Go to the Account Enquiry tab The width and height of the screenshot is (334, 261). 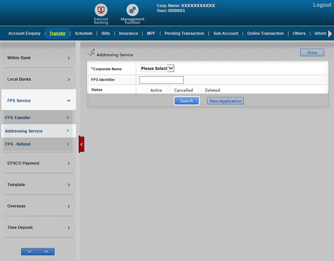[x=24, y=33]
